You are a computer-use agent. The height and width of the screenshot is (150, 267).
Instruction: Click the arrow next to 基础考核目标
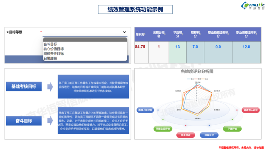[50, 86]
